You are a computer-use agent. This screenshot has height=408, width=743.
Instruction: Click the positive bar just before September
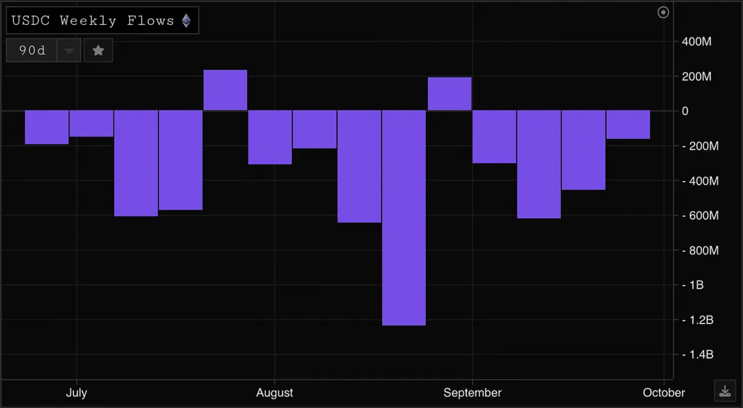click(449, 94)
